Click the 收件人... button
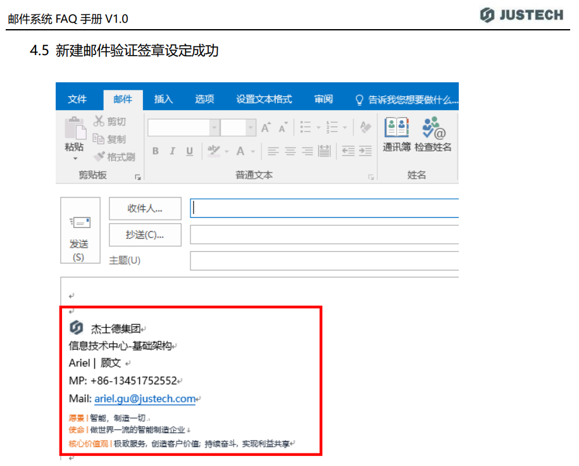This screenshot has width=579, height=466. [x=145, y=208]
